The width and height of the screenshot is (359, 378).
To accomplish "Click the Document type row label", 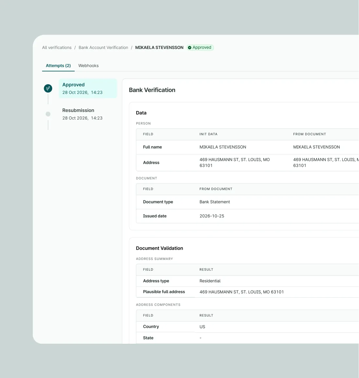I will (158, 202).
